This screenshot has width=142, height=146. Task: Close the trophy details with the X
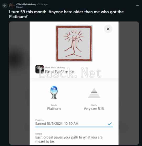pos(108,29)
